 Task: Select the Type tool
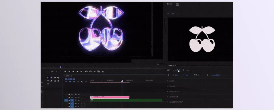48,84
